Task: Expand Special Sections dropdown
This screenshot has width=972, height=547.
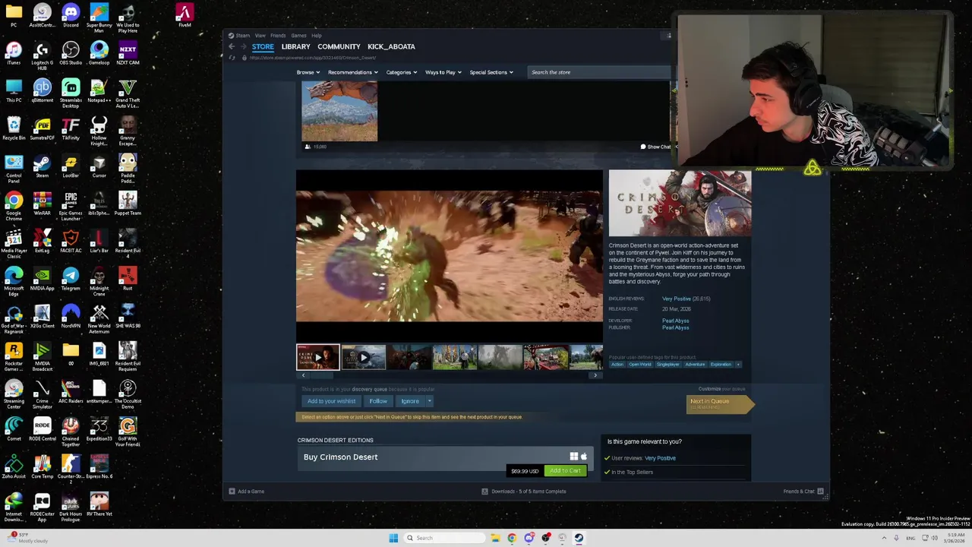Action: click(x=491, y=72)
